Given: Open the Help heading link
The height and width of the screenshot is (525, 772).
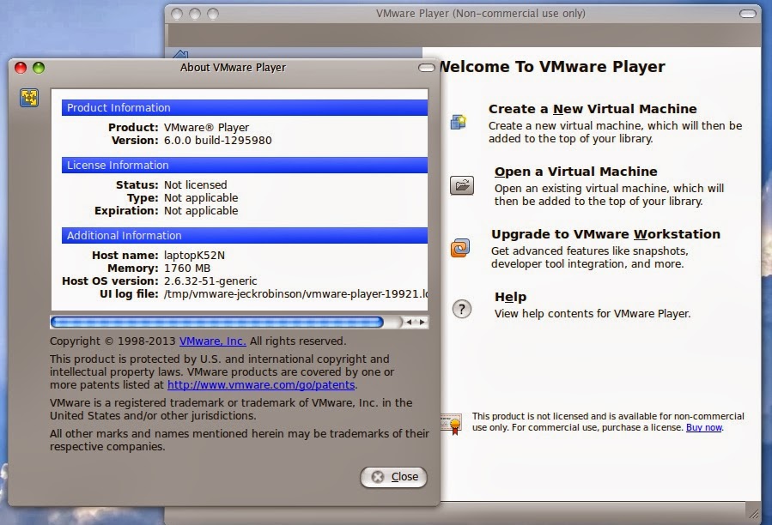Looking at the screenshot, I should pos(511,297).
